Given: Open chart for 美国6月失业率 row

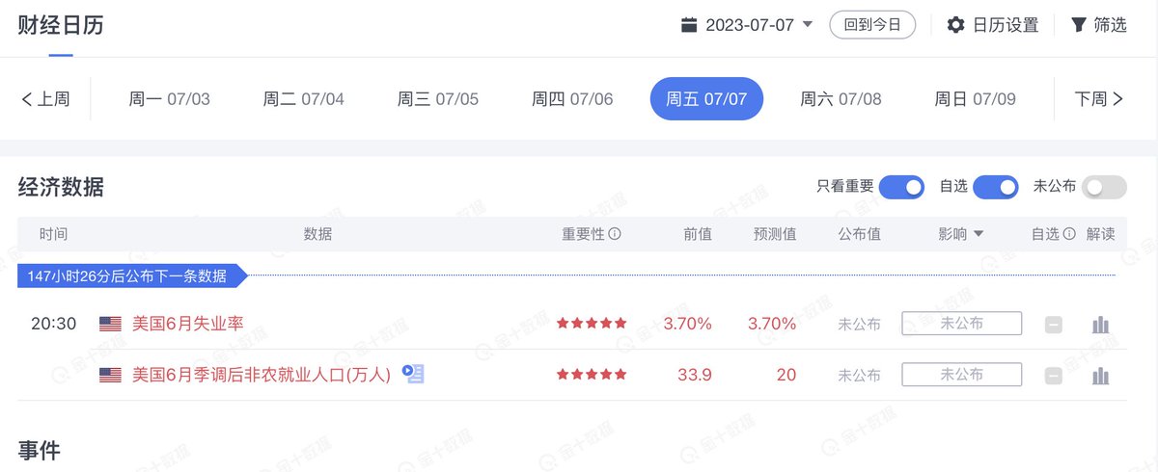Looking at the screenshot, I should (x=1100, y=325).
